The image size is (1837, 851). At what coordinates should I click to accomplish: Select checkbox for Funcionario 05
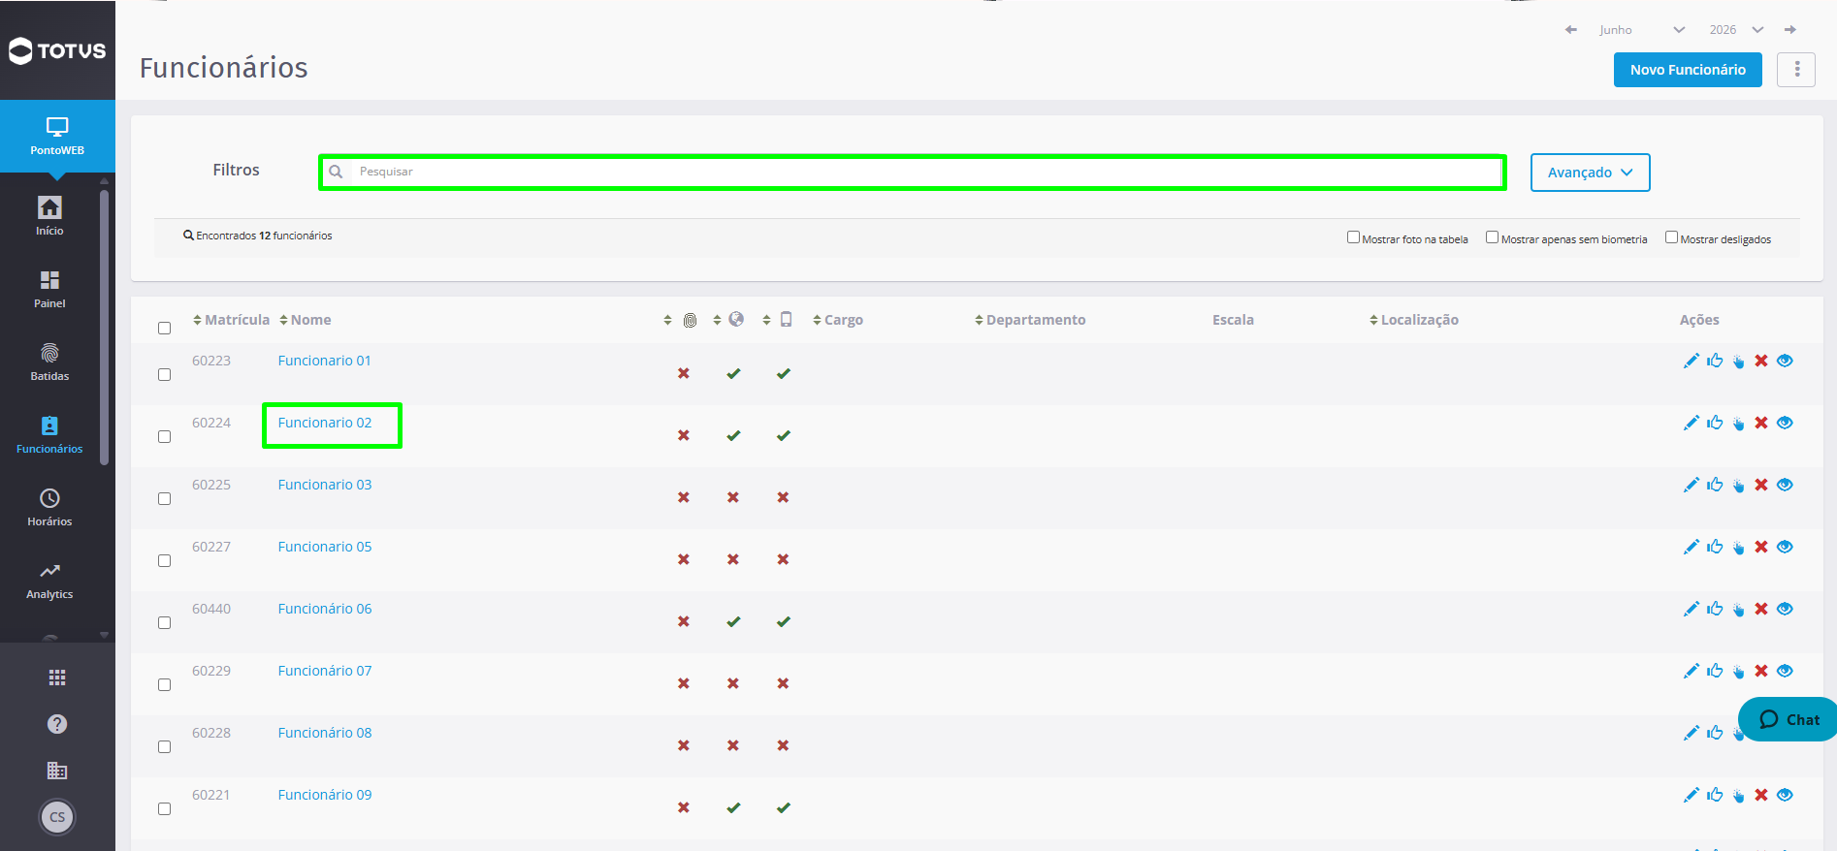tap(164, 560)
